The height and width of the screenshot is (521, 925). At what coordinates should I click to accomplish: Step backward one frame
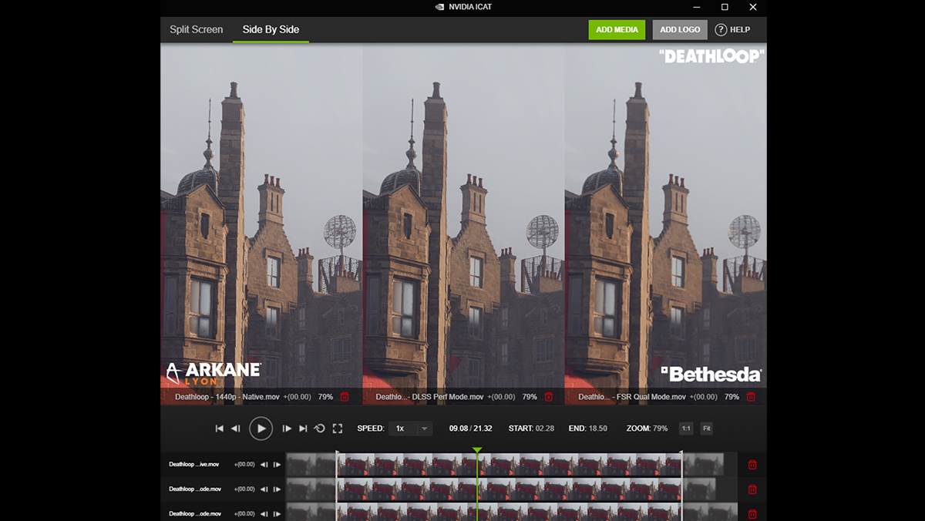pyautogui.click(x=236, y=428)
